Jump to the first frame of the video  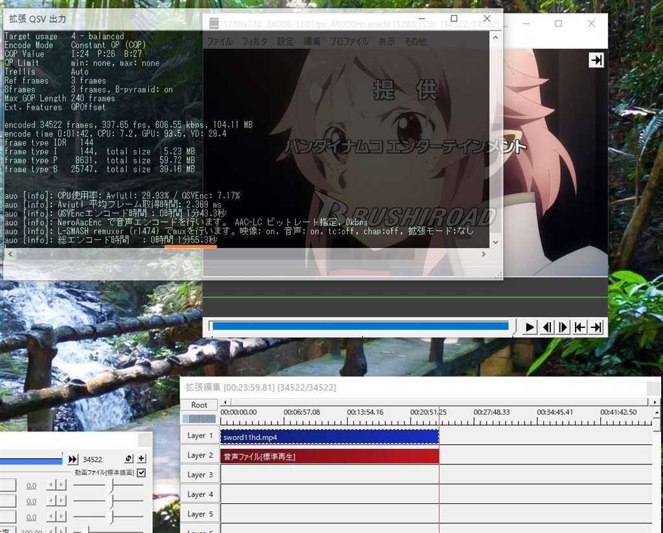tap(579, 327)
